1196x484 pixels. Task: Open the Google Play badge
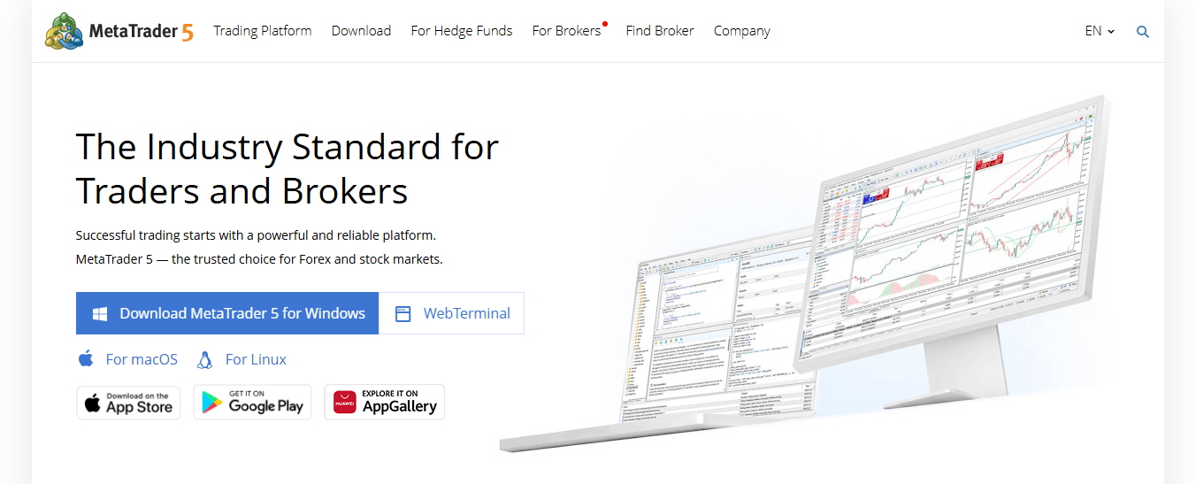tap(252, 403)
